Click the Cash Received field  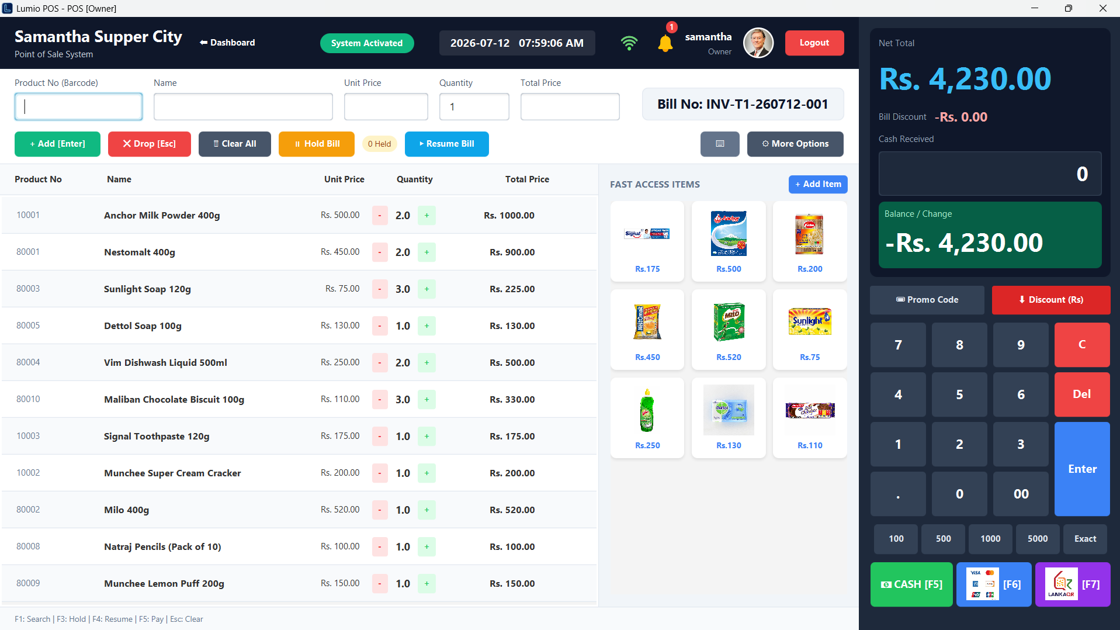990,174
